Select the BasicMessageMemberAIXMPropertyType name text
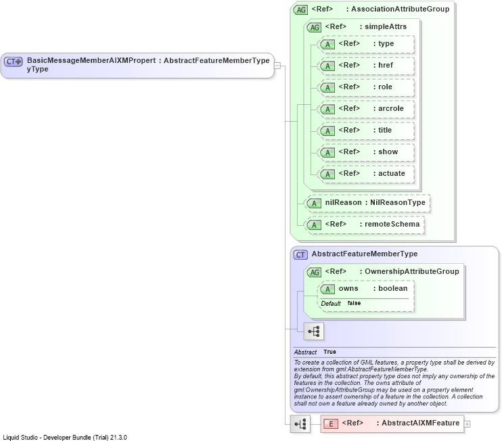502x441 pixels. click(91, 65)
